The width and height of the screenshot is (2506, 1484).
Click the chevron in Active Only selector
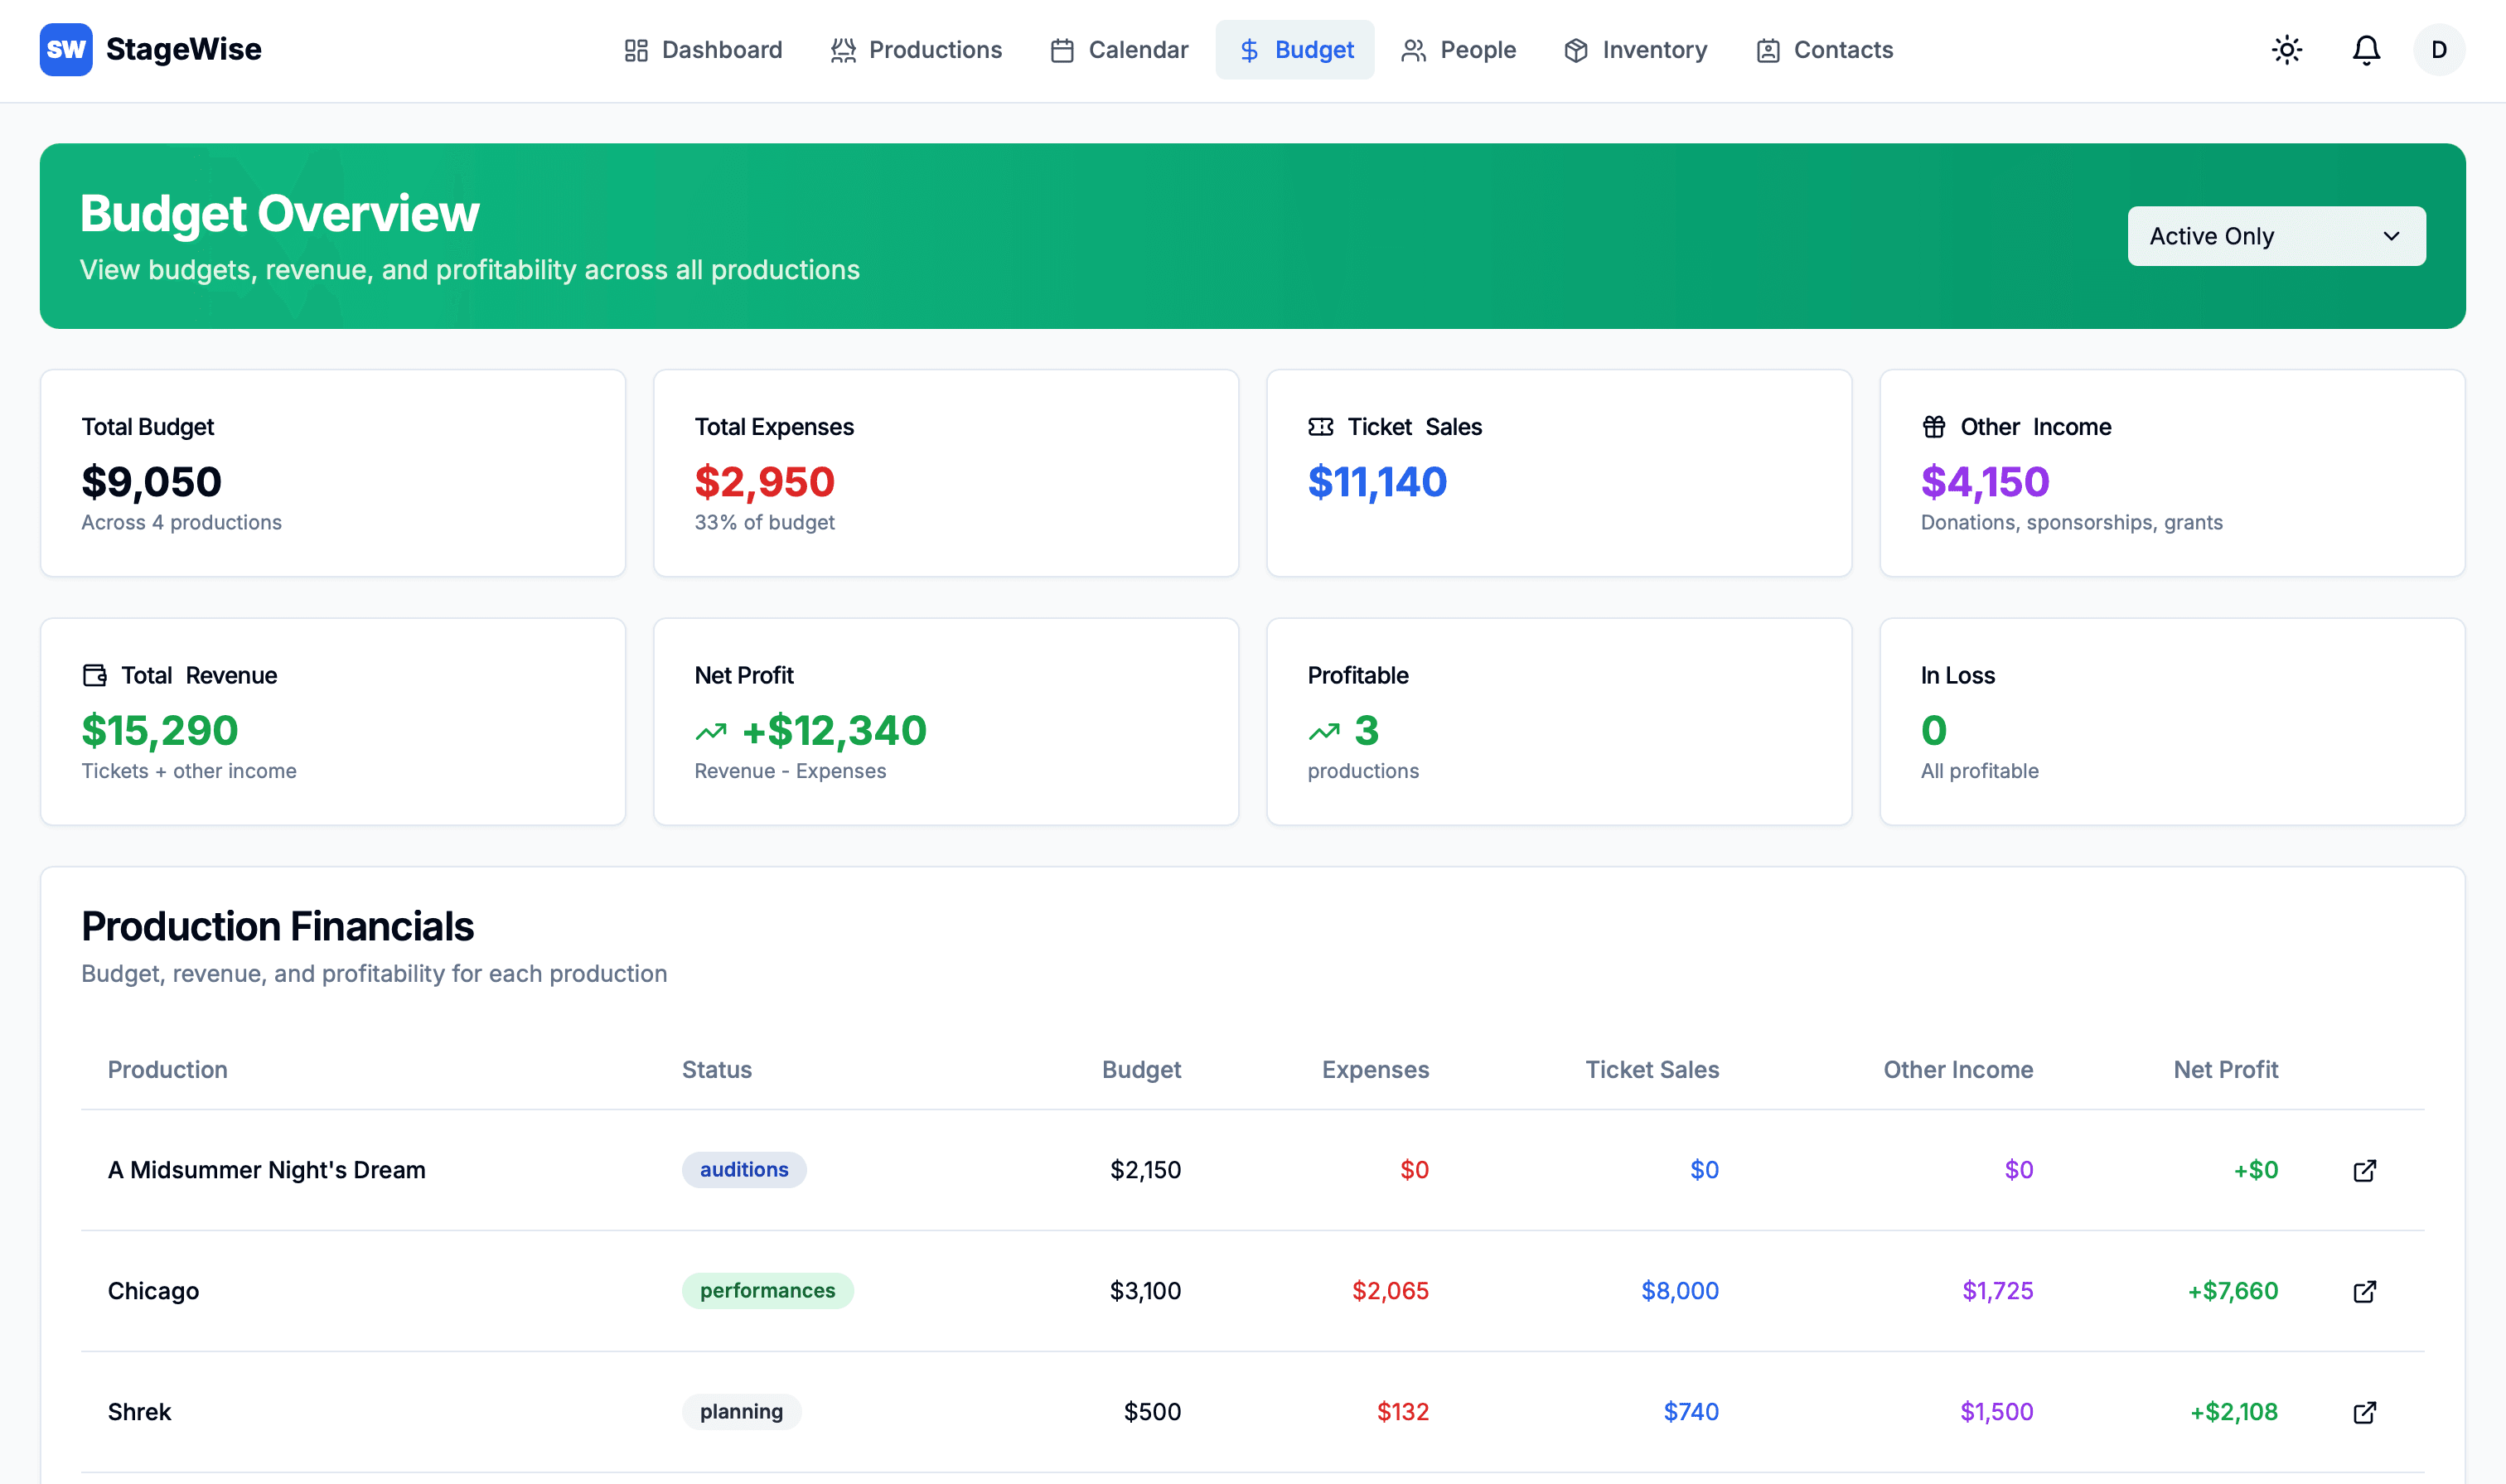tap(2391, 236)
